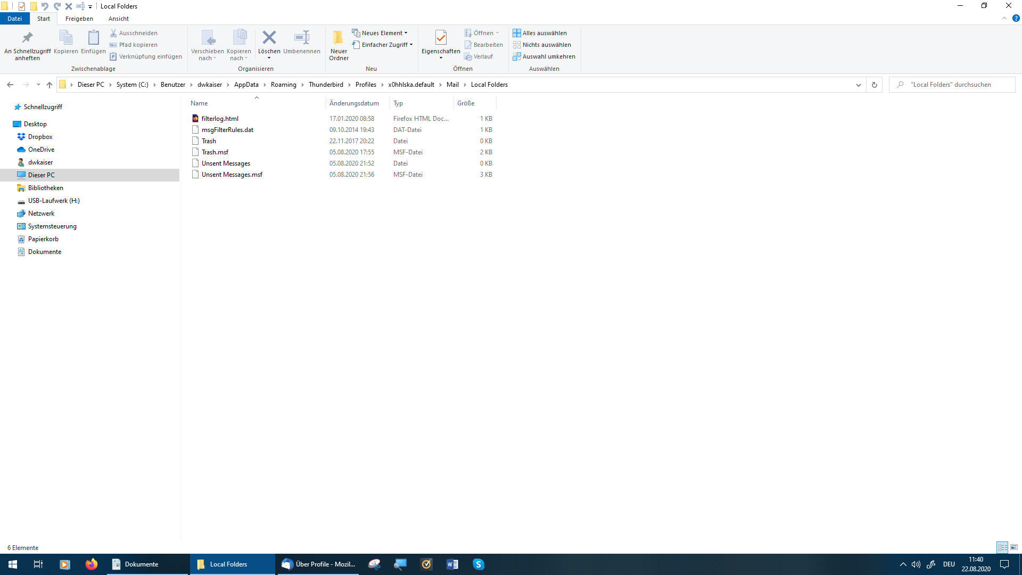Viewport: 1022px width, 575px height.
Task: Pin to Schnellzugriff in ribbon
Action: point(27,45)
